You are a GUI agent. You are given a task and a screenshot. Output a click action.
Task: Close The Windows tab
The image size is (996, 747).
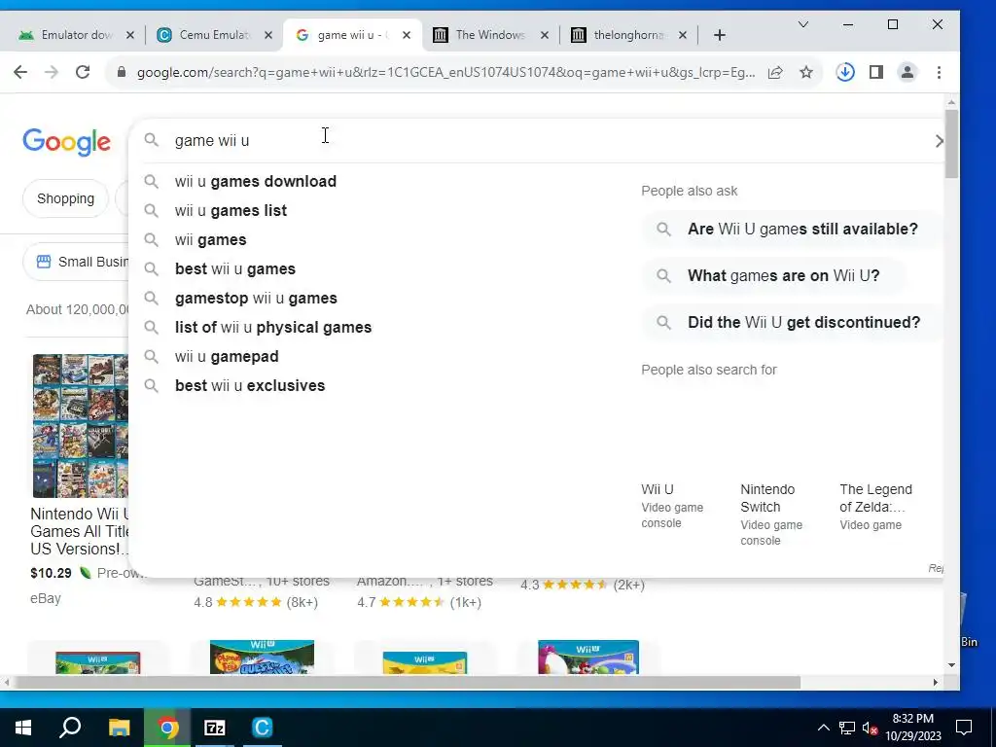(x=545, y=35)
